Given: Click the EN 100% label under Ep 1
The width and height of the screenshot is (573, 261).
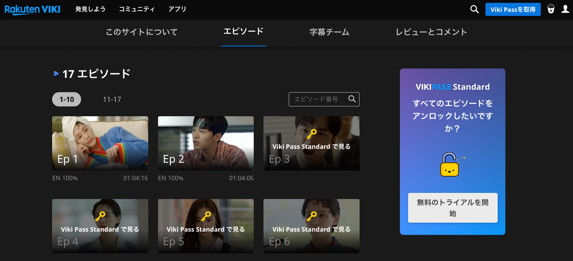Looking at the screenshot, I should (x=65, y=178).
